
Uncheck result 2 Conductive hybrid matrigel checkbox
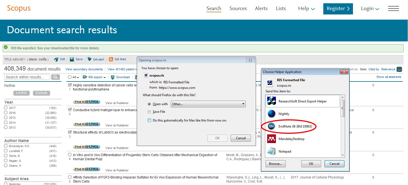[x=70, y=110]
